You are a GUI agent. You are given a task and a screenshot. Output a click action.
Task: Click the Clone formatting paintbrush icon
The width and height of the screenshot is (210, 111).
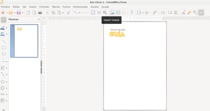(x=68, y=12)
